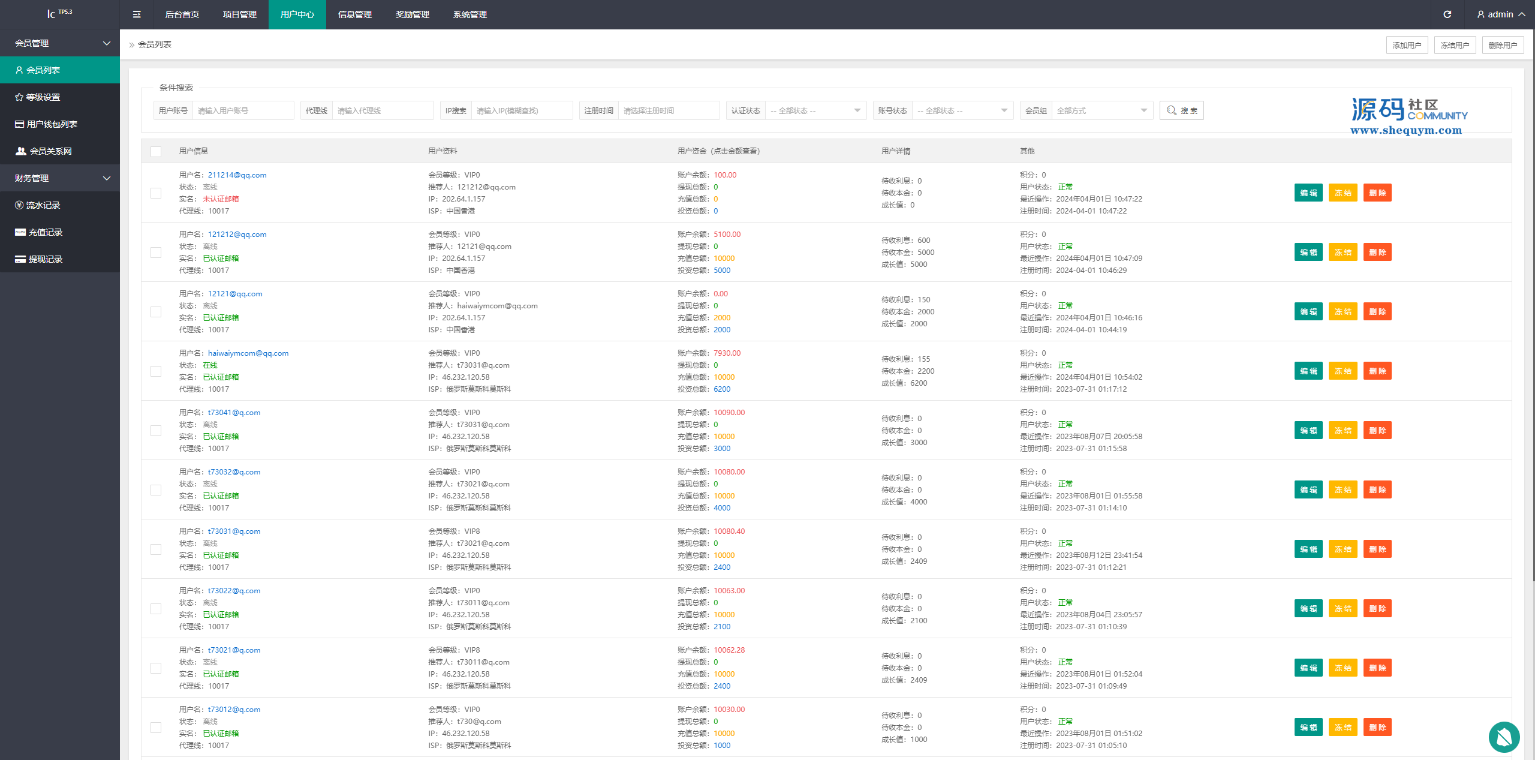Go to 后台首页 tab

182,14
